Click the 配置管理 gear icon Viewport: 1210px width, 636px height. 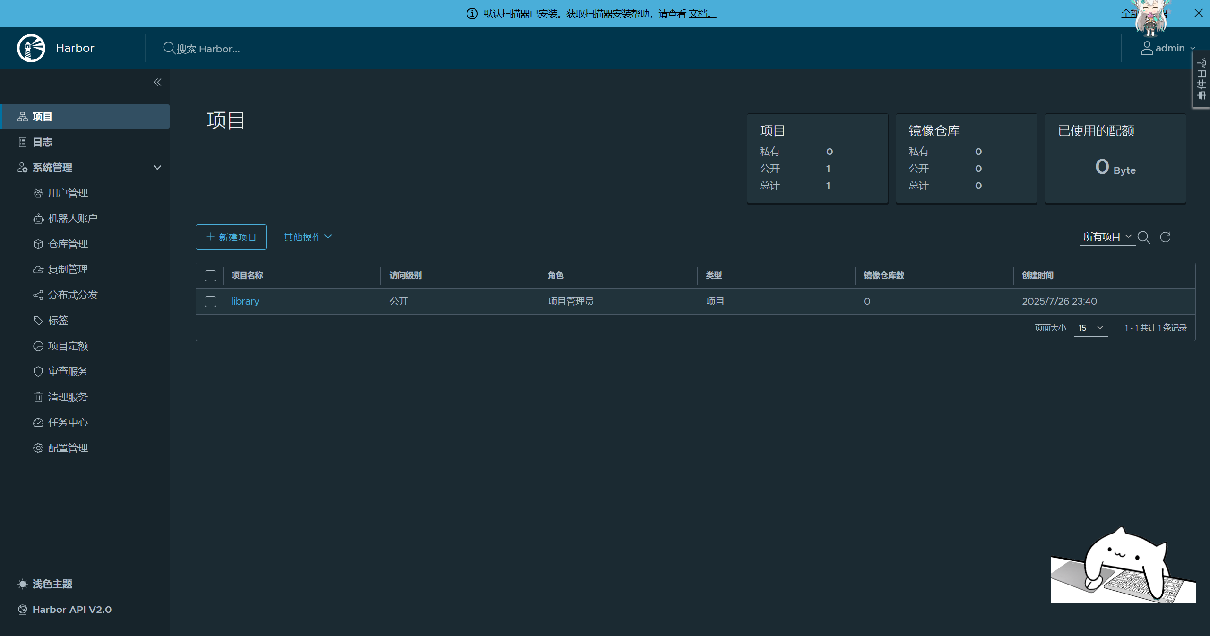coord(38,448)
